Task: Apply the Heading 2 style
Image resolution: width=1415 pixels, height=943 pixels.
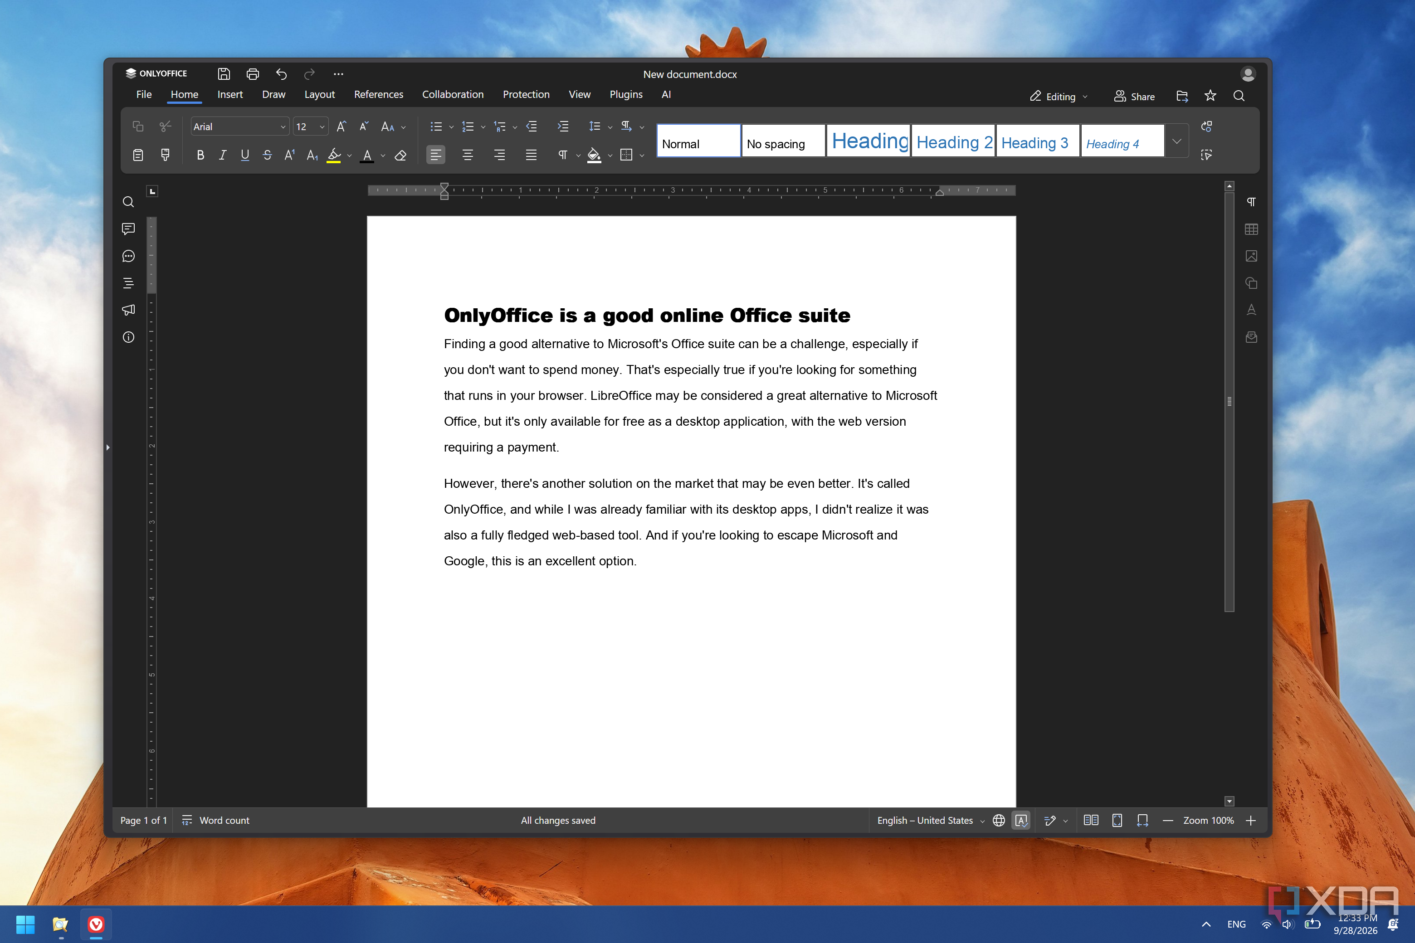Action: pos(953,141)
